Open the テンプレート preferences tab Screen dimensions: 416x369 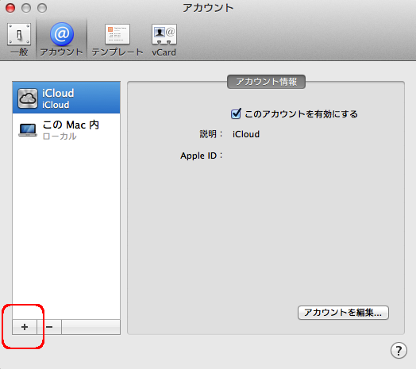pos(117,40)
